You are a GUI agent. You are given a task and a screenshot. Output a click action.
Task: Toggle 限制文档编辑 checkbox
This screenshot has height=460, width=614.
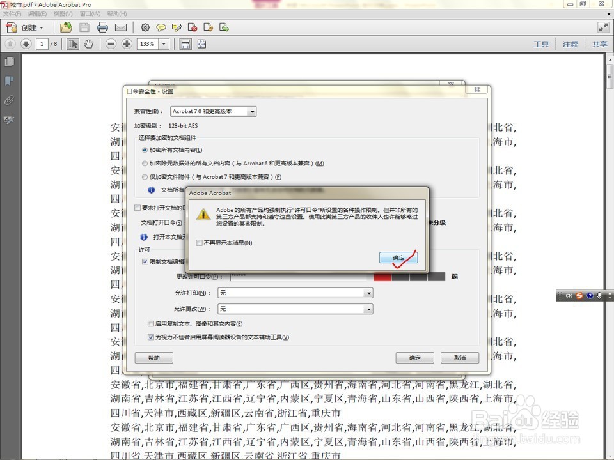[145, 262]
